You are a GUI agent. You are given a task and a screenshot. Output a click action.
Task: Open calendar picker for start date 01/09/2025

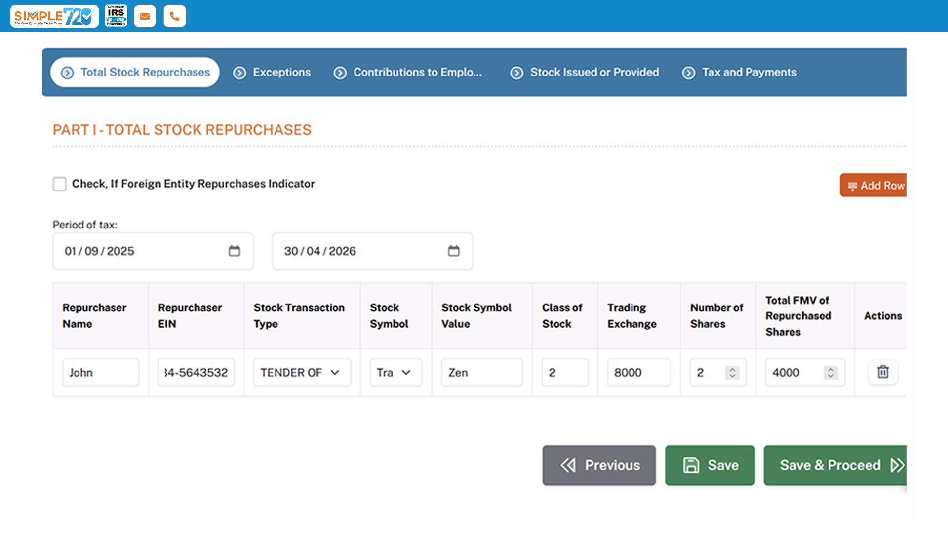click(235, 251)
